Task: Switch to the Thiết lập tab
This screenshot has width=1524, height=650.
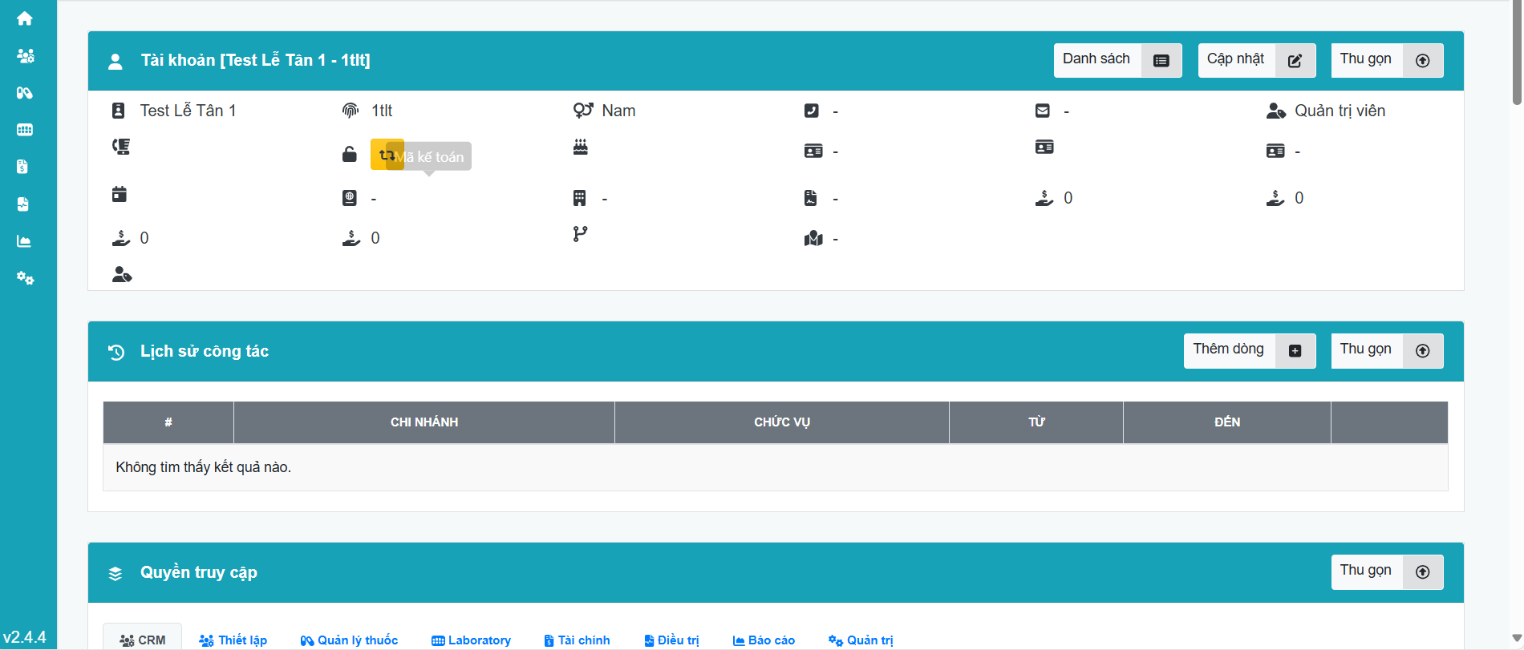Action: coord(233,640)
